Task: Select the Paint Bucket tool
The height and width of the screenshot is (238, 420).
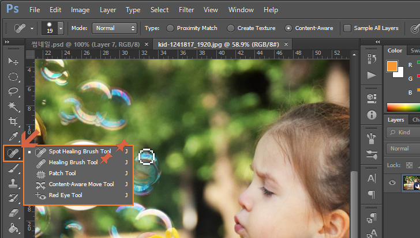Action: tap(13, 228)
